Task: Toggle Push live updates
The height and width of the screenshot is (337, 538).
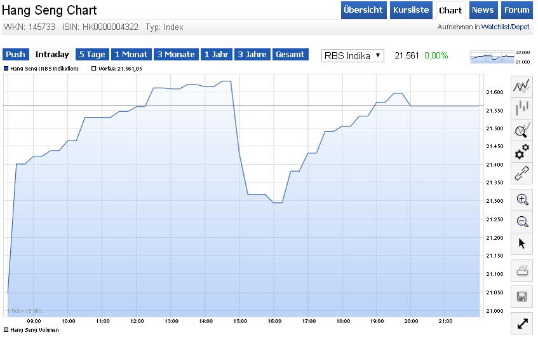Action: 16,55
